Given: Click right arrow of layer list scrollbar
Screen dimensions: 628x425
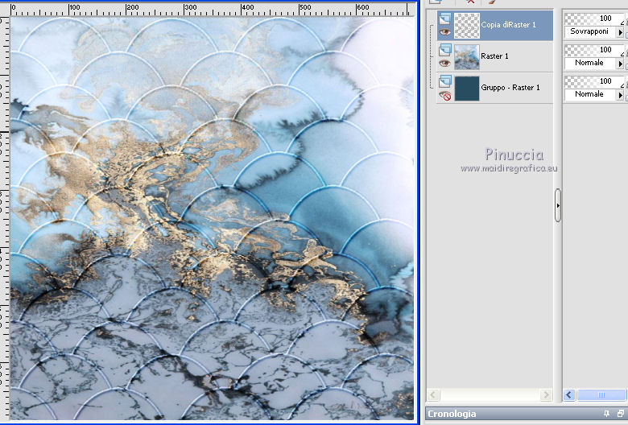Looking at the screenshot, I should tap(546, 395).
